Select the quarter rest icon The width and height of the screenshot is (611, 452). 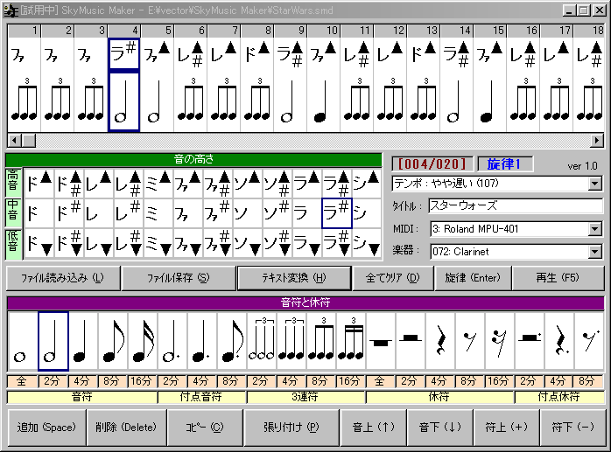coord(440,342)
